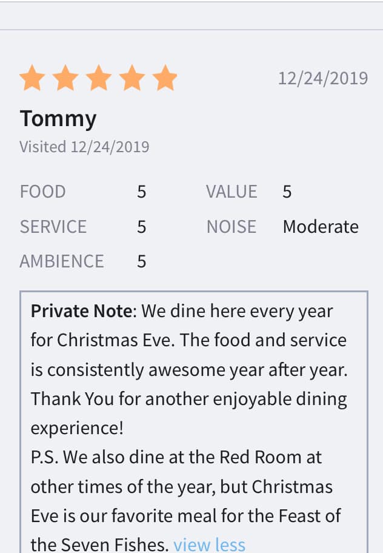Click the VALUE score of 5
This screenshot has height=553, width=383.
pos(287,192)
